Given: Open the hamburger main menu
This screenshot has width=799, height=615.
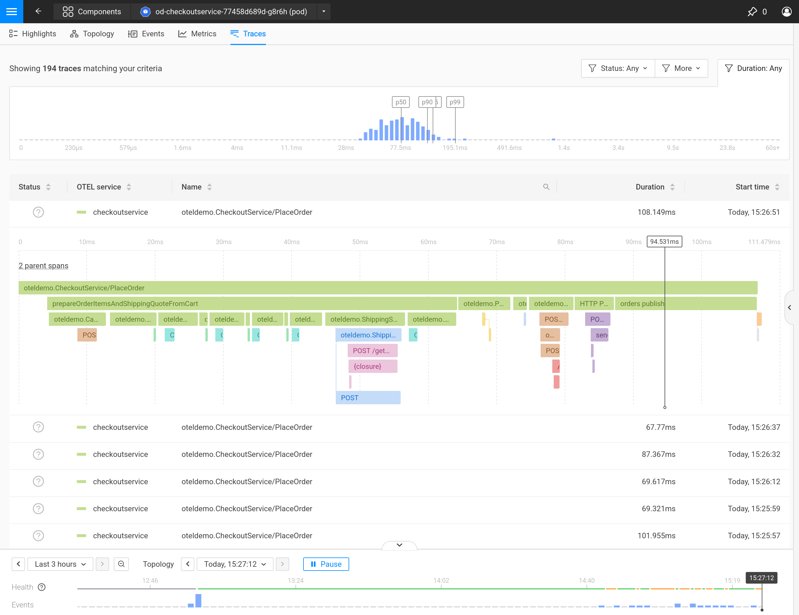Looking at the screenshot, I should (x=11, y=11).
